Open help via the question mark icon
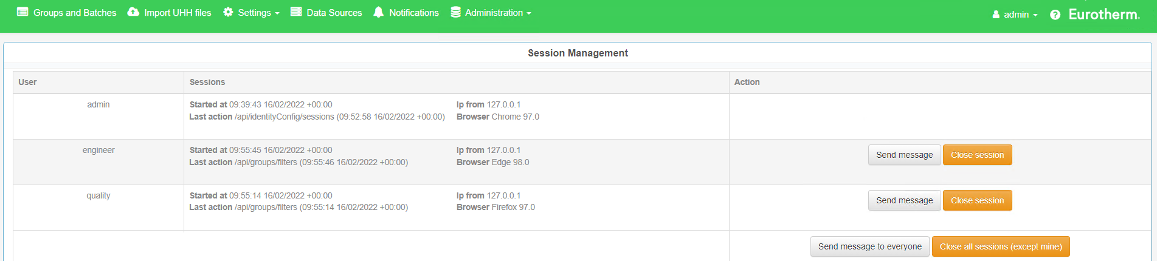The height and width of the screenshot is (261, 1157). pyautogui.click(x=1055, y=15)
